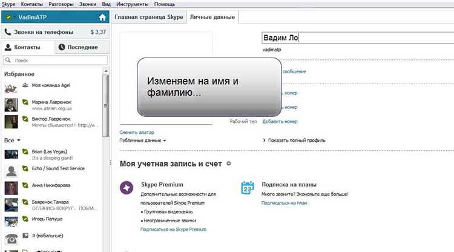Click the phone handset icon in Звонки на телефоны
This screenshot has height=252, width=454.
click(8, 32)
